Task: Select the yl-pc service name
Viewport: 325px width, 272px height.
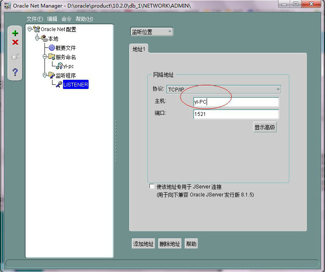Action: 68,66
